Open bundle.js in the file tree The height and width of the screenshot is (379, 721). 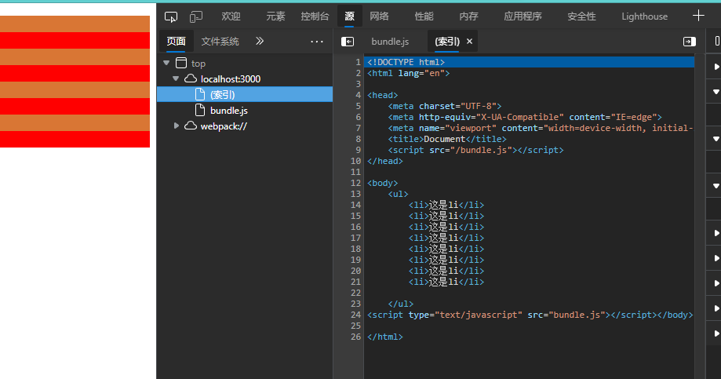(x=228, y=111)
